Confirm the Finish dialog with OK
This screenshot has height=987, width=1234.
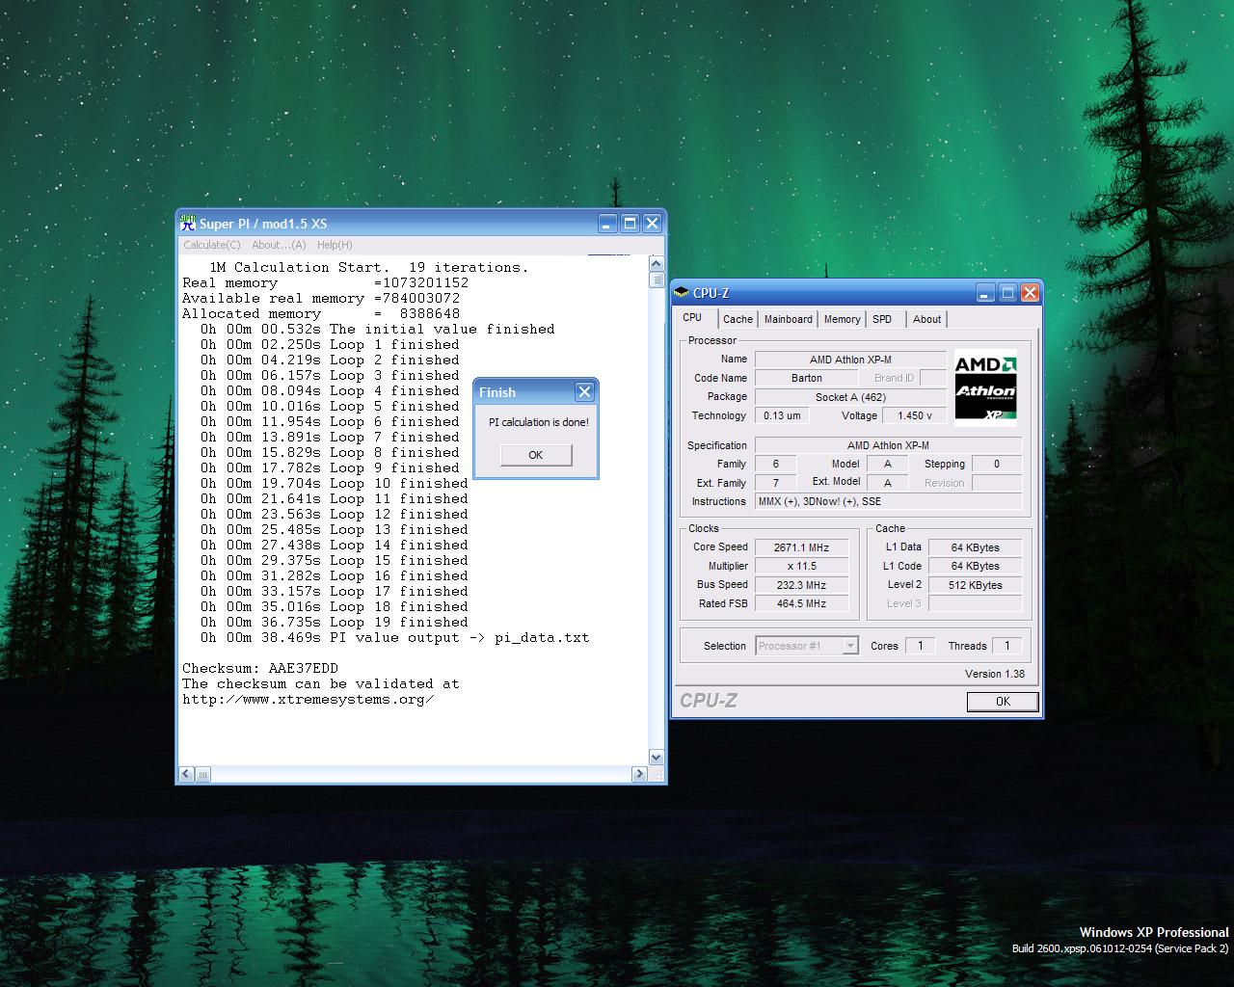coord(536,455)
